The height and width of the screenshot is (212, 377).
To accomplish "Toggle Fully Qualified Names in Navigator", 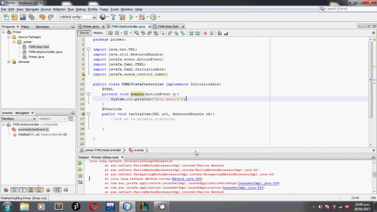I will pos(48,190).
